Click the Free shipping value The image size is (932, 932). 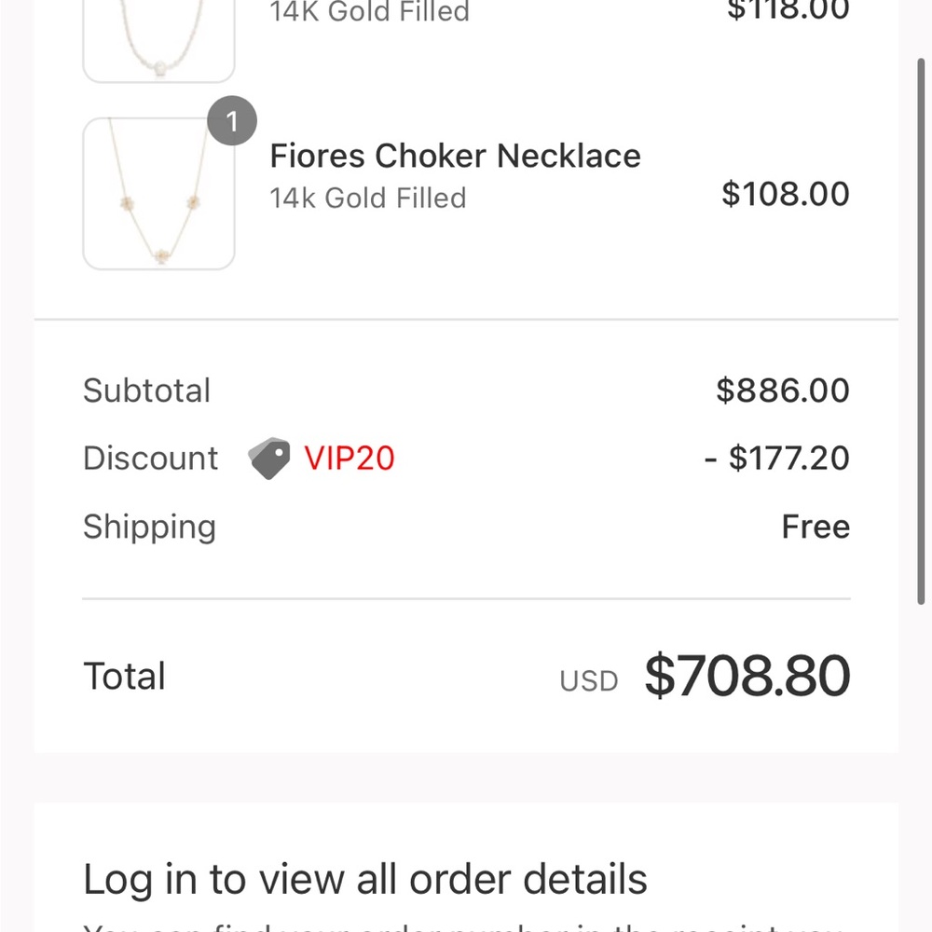coord(815,527)
